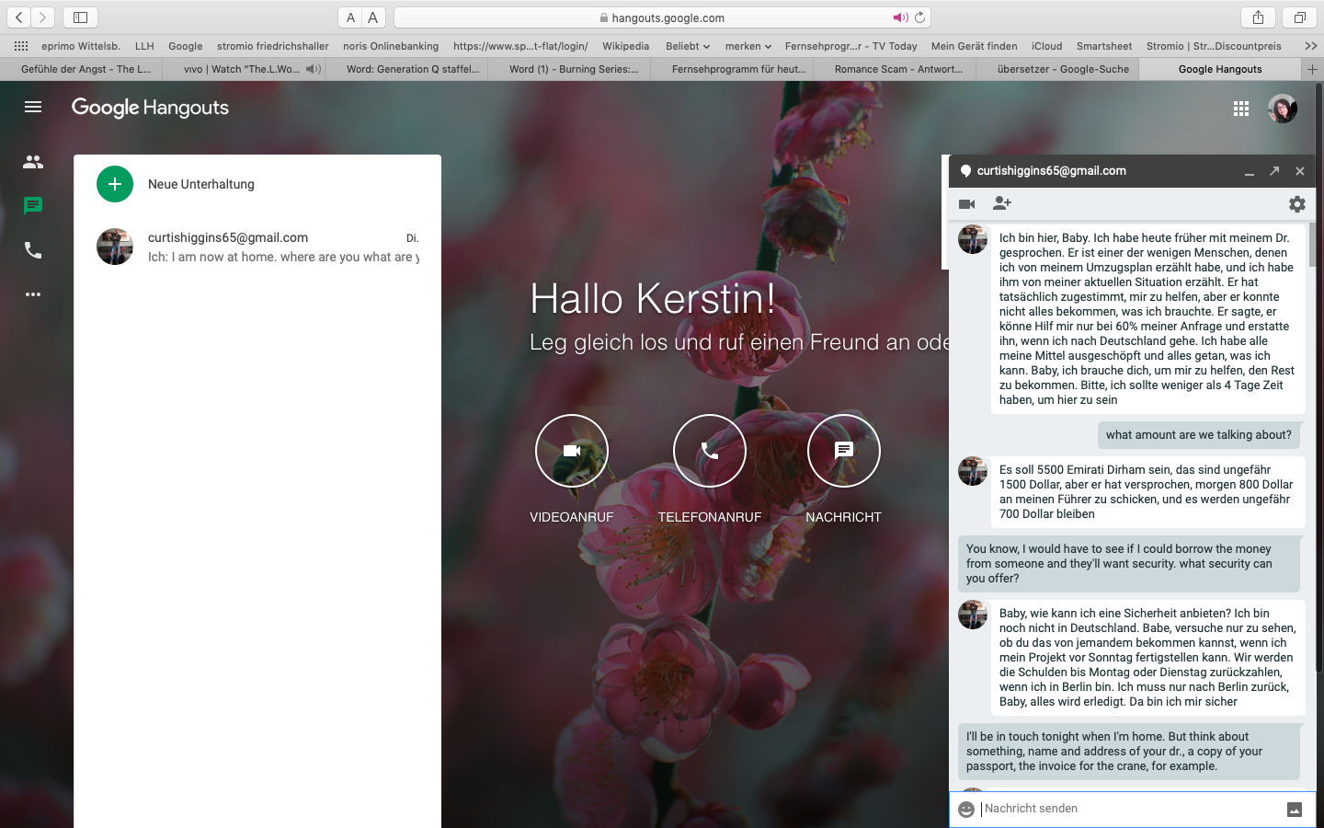1324x828 pixels.
Task: Open stromio friedrichshaller bookmark
Action: coord(273,46)
